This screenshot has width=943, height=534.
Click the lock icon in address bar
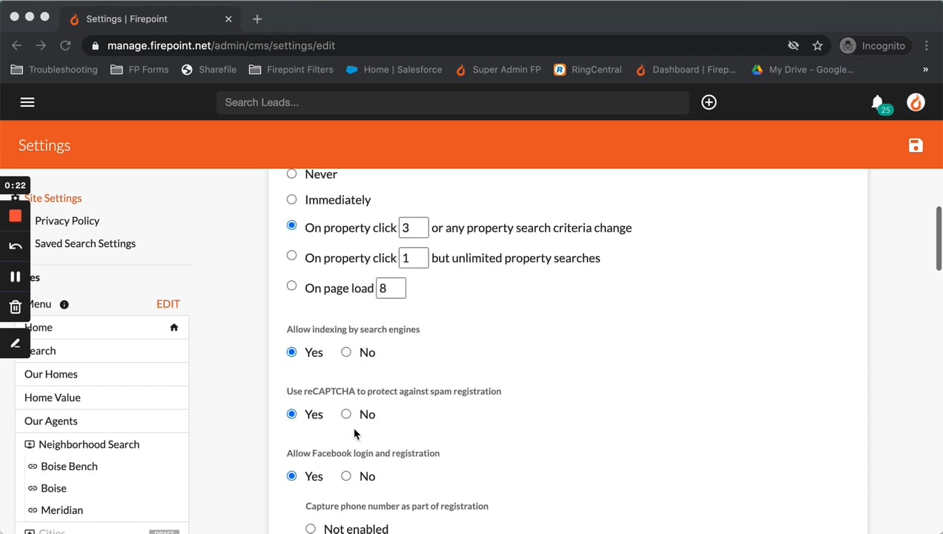[x=95, y=45]
